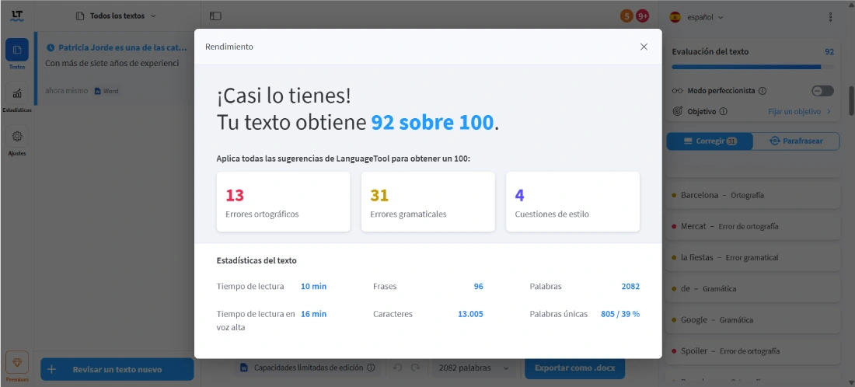Open the Todos los textos dropdown
The width and height of the screenshot is (855, 387).
click(116, 16)
